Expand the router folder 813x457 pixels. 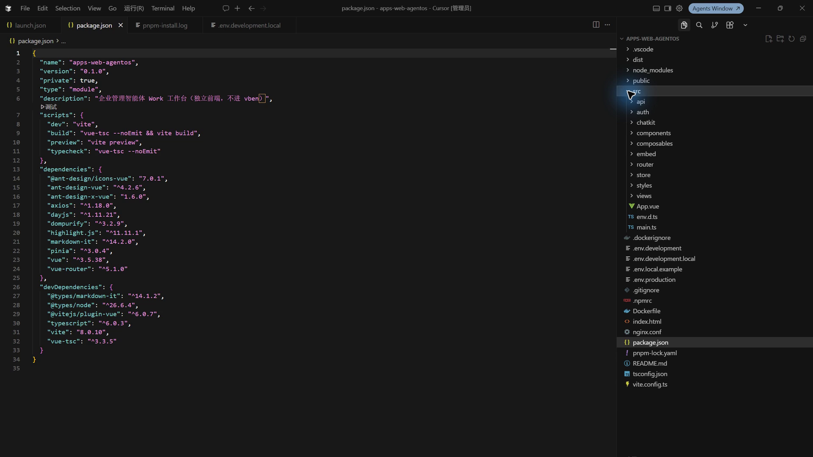pyautogui.click(x=715, y=165)
